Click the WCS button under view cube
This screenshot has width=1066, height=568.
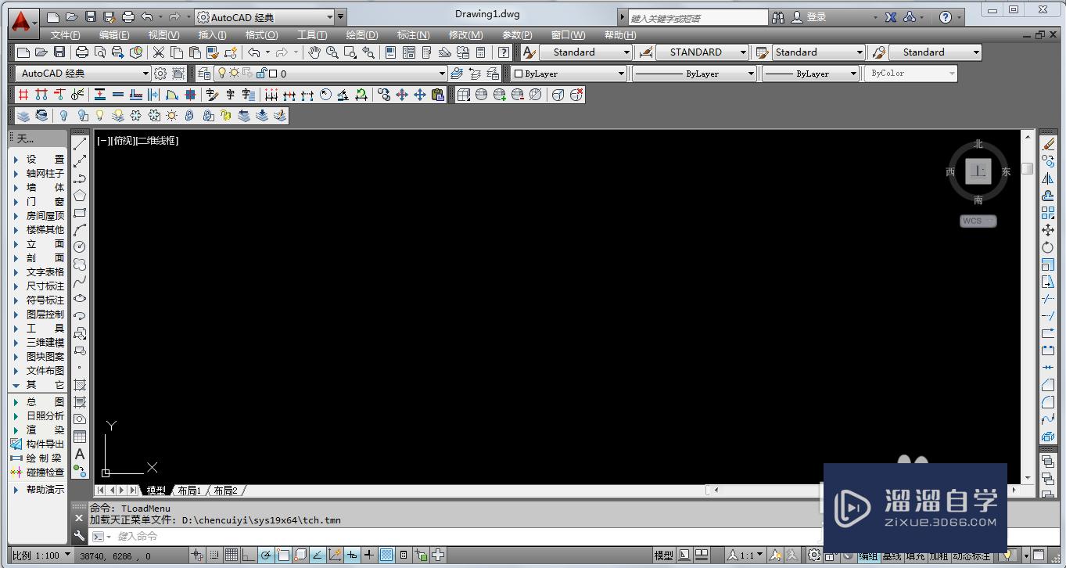pos(978,221)
